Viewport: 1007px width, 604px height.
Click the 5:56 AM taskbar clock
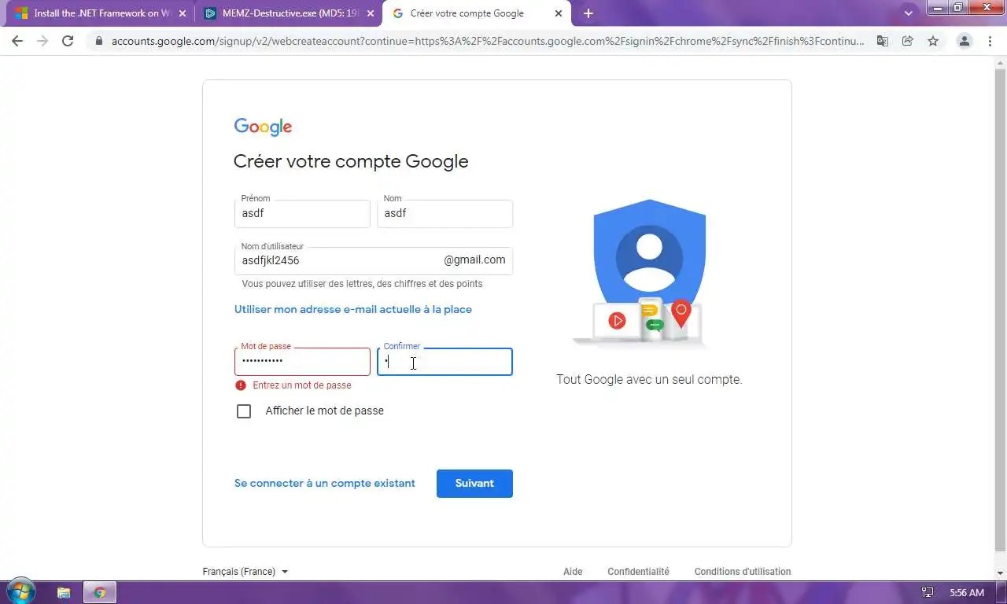pos(967,593)
